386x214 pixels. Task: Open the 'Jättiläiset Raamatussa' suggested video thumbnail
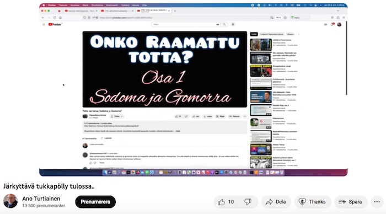[261, 45]
